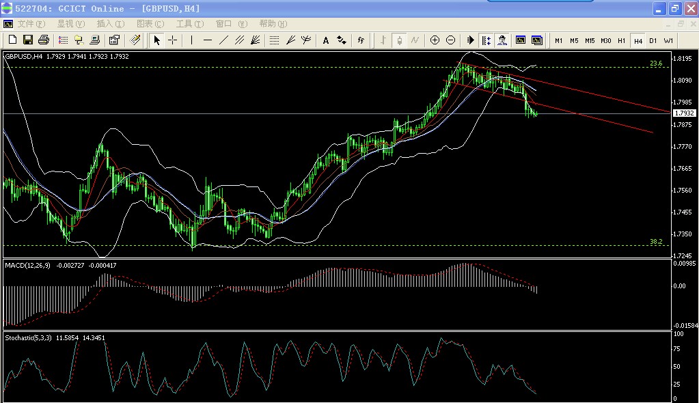Switch to M15 timeframe
This screenshot has height=403, width=699.
[x=590, y=40]
